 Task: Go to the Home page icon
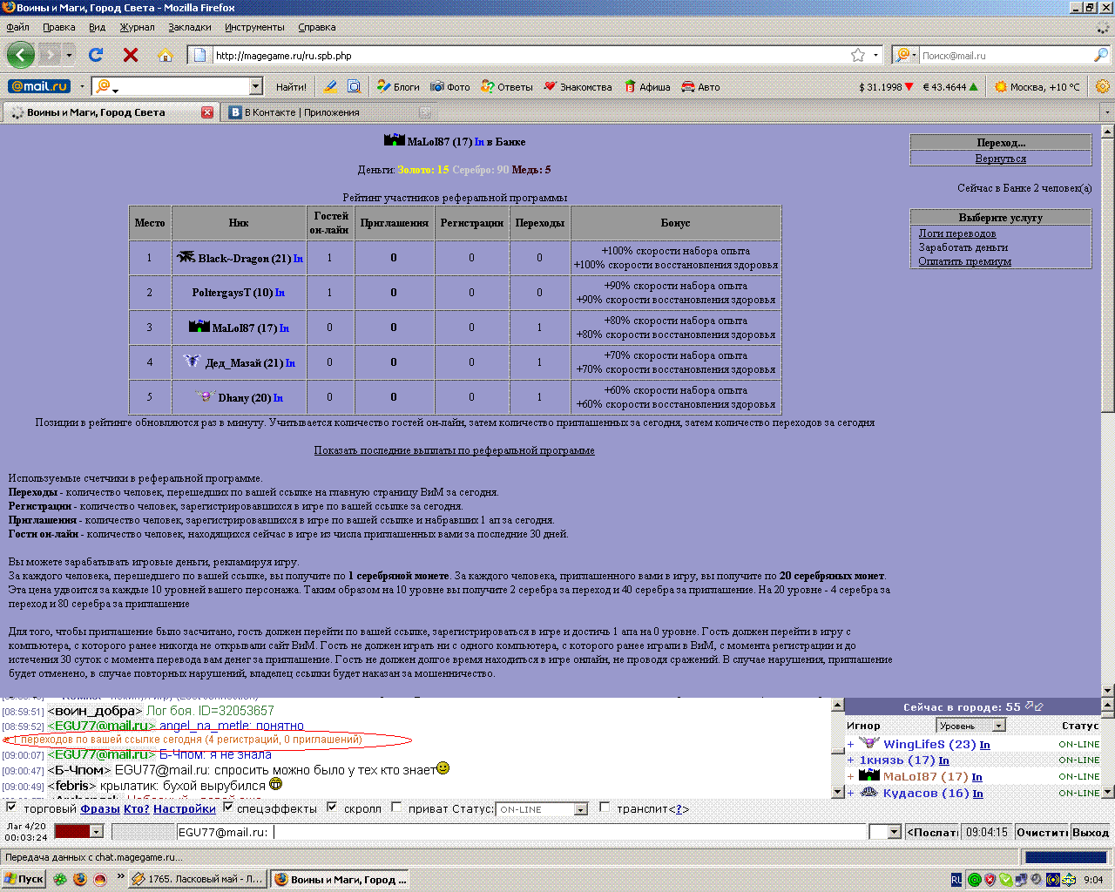[x=166, y=56]
